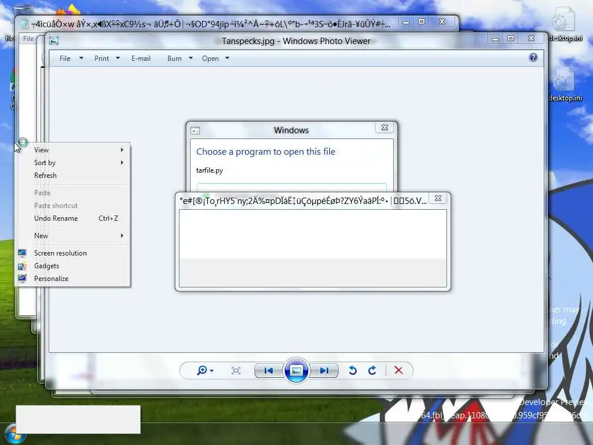Start the slide show
Image resolution: width=593 pixels, height=445 pixels.
(x=296, y=370)
